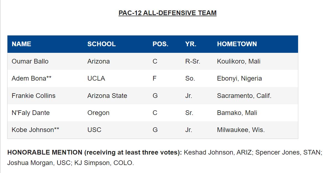Screen dimensions: 329x173
Task: Click the Kobe Johnson** name cell
Action: pos(35,130)
